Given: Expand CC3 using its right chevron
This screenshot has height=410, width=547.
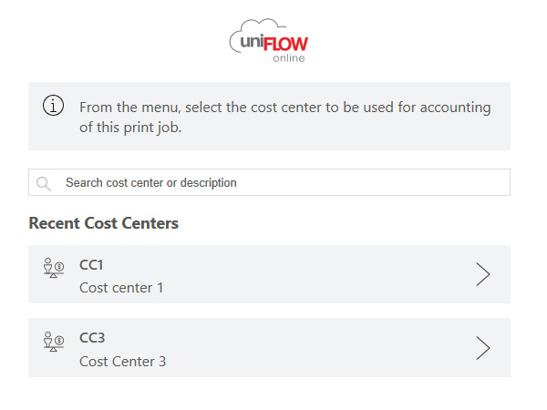Looking at the screenshot, I should pyautogui.click(x=483, y=348).
